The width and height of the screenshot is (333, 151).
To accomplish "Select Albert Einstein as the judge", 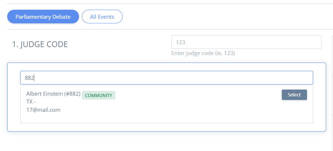I will (294, 95).
